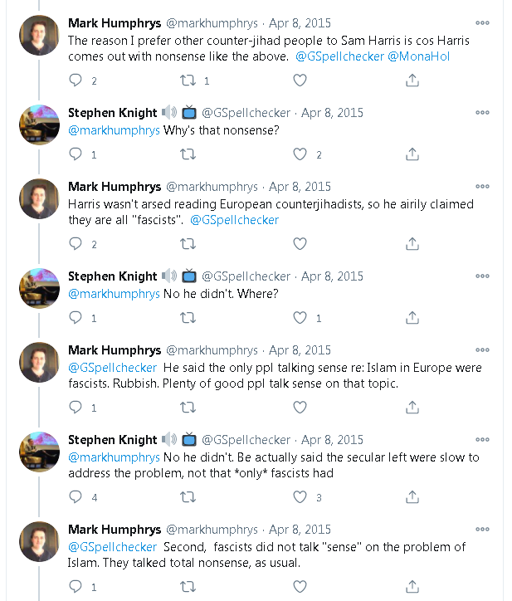Reply to tweet about European counterjihadists
Viewport: 512px width, 601px height.
pos(76,244)
